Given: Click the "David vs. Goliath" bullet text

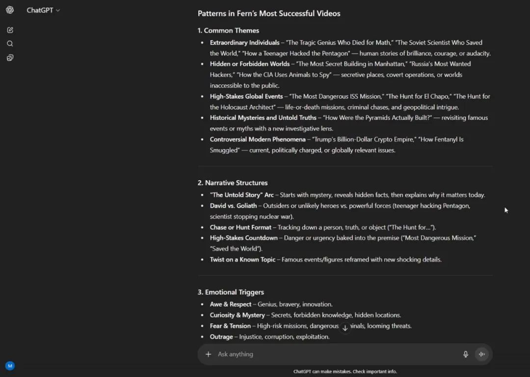Looking at the screenshot, I should 233,206.
